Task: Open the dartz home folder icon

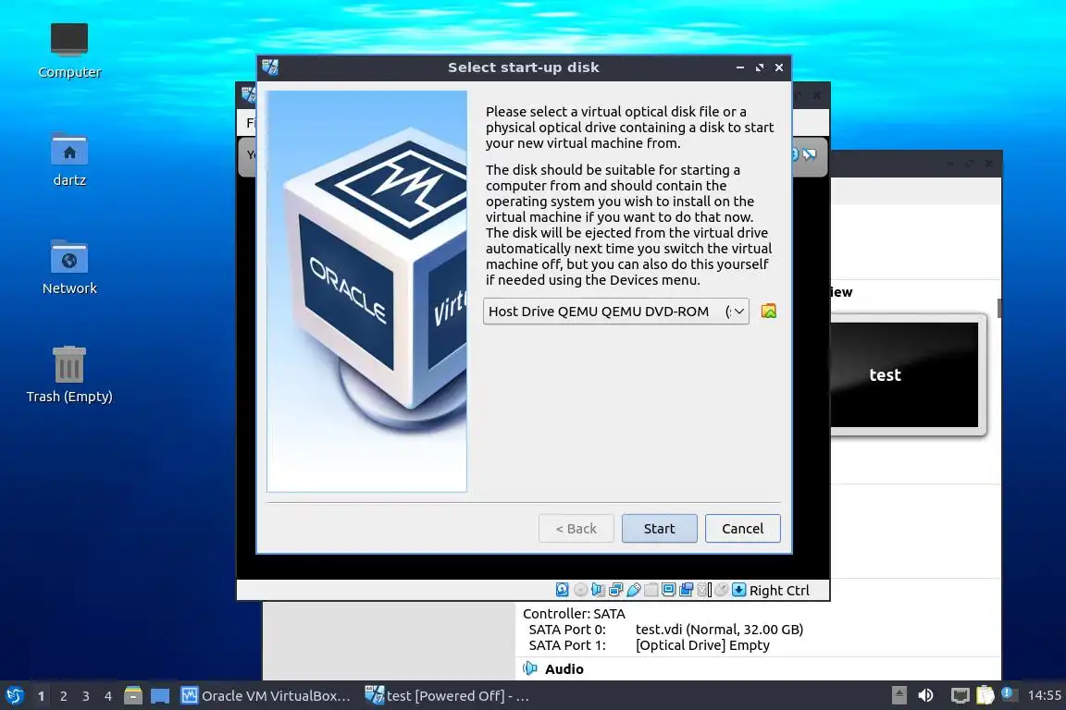Action: pos(69,160)
